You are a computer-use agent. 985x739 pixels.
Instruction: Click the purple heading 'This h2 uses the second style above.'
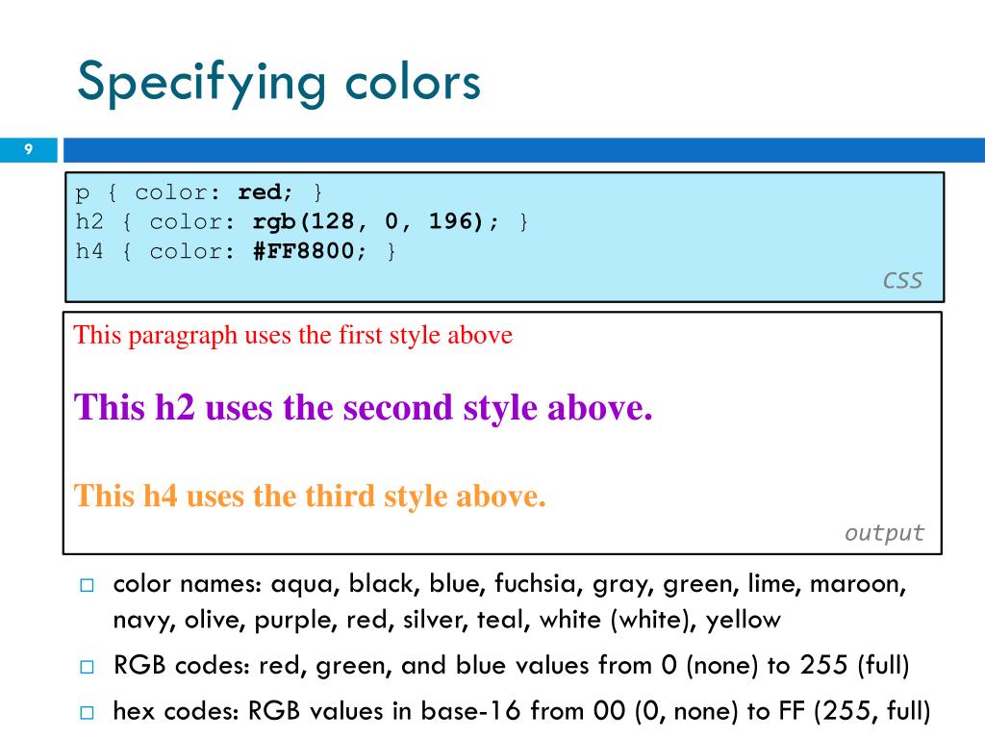point(363,408)
